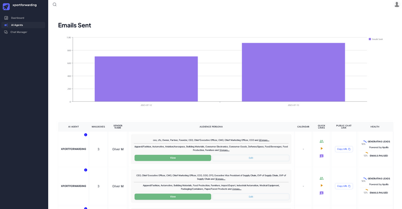Click the 2023-07-13 chart bar
Image resolution: width=402 pixels, height=209 pixels.
coord(293,72)
